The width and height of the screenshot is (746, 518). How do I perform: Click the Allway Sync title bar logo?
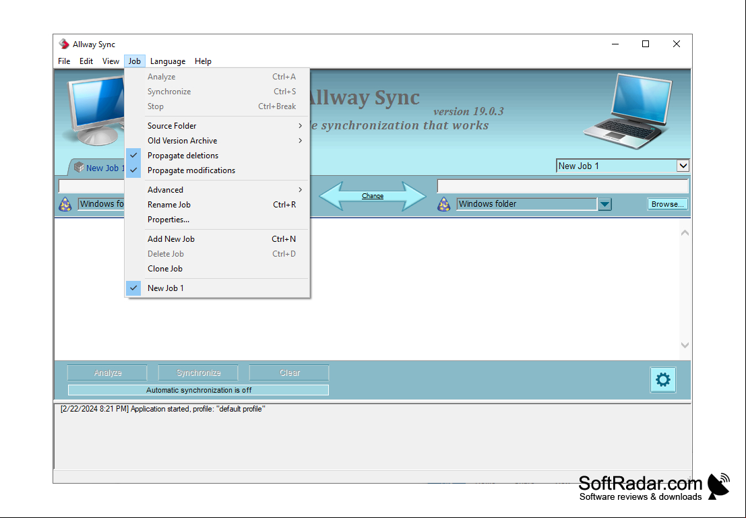tap(64, 44)
